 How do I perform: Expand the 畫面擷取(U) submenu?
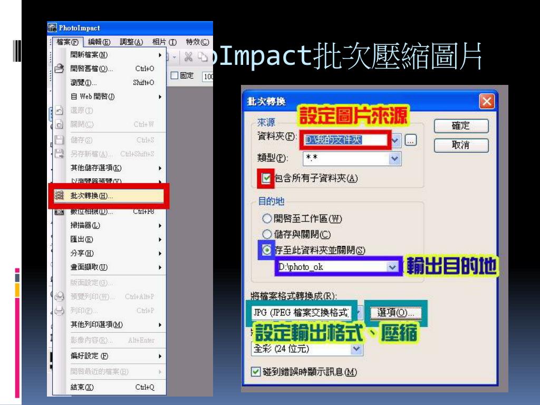click(109, 267)
